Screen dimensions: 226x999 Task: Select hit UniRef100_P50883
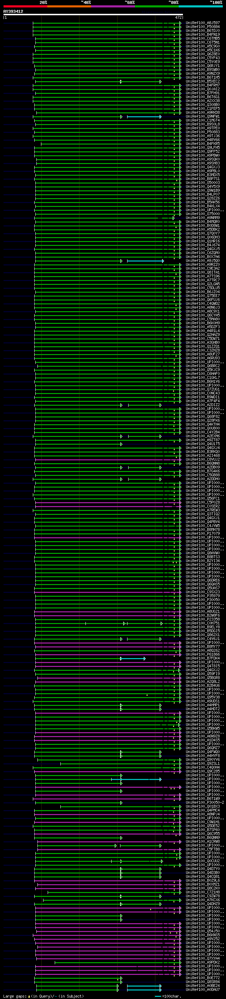[x=202, y=132]
